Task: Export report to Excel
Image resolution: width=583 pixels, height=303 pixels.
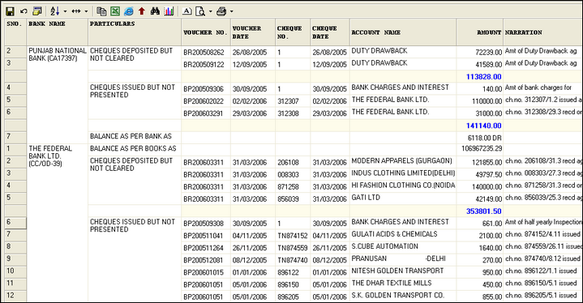Action: (x=115, y=11)
